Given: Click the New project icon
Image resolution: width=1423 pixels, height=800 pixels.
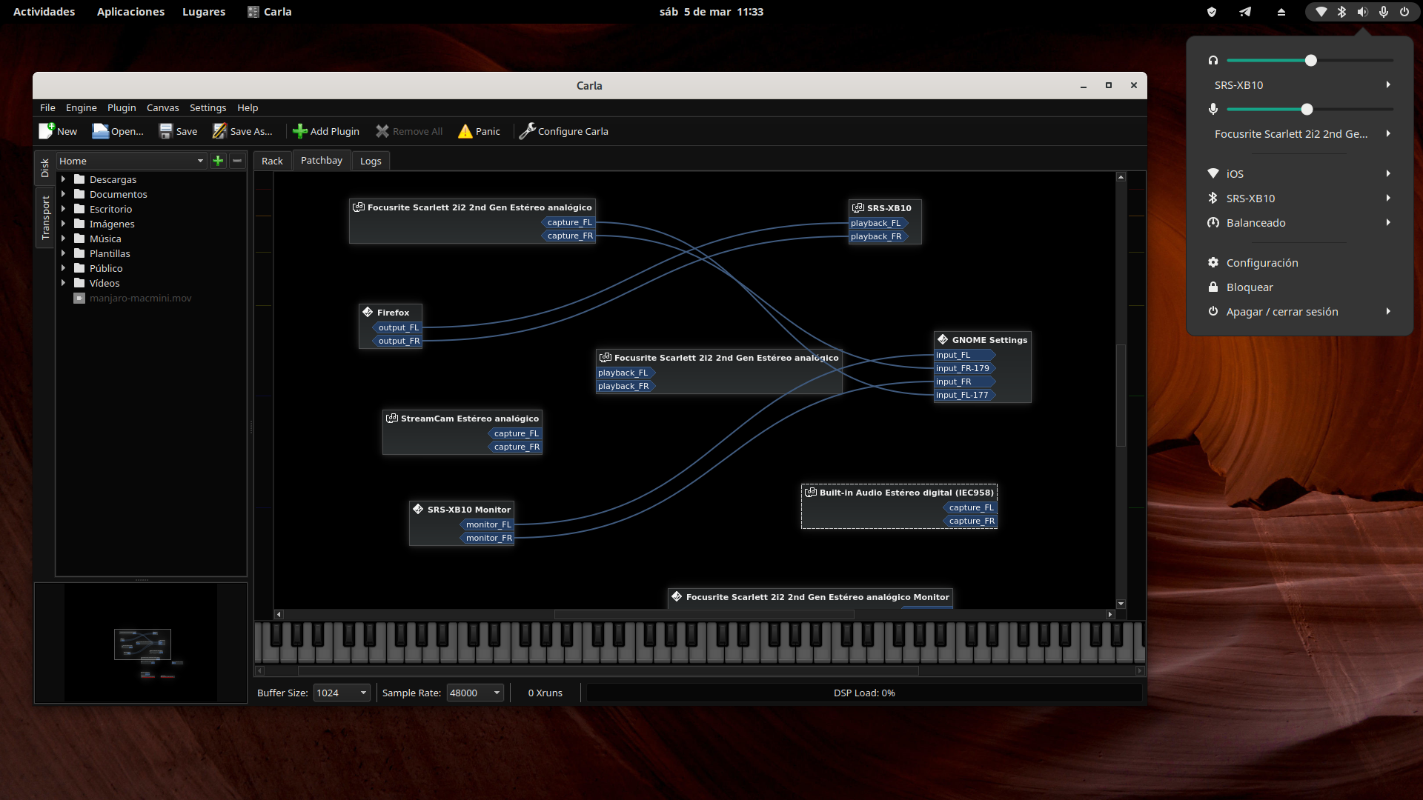Looking at the screenshot, I should 47,131.
